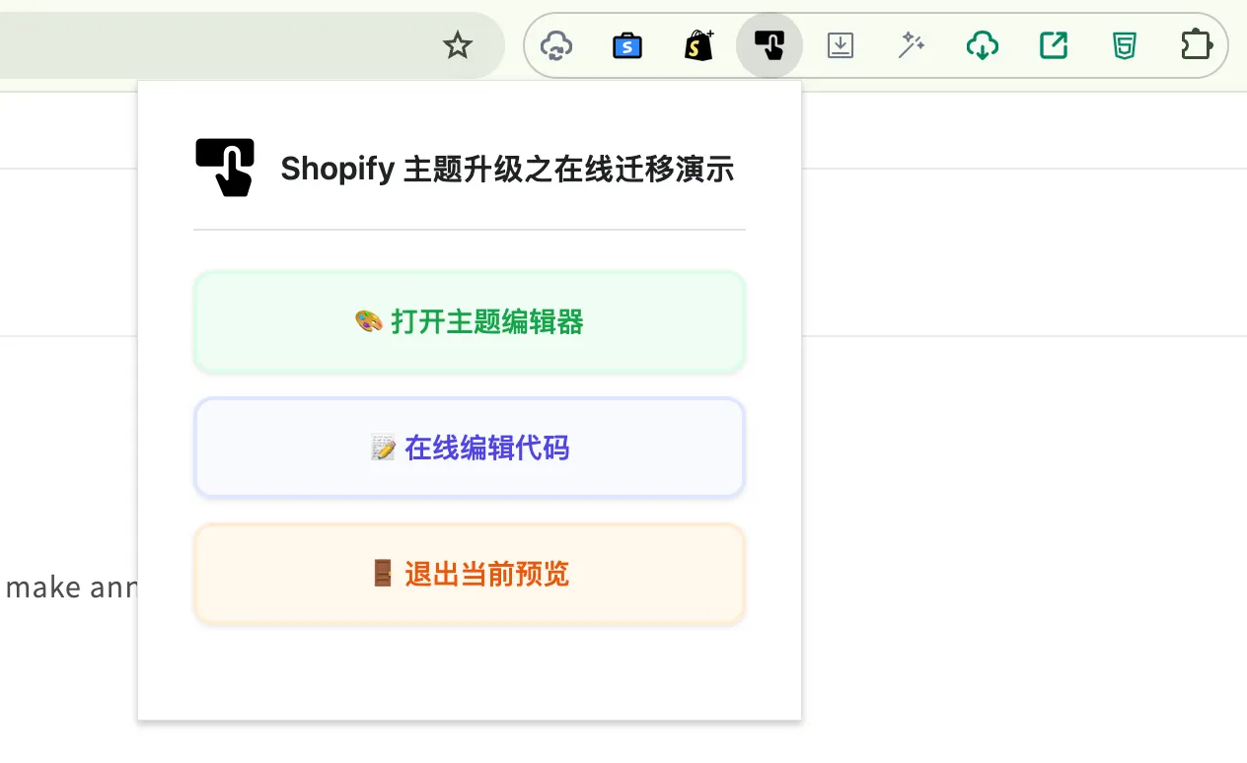This screenshot has height=763, width=1247.
Task: Open the green external-link extension icon
Action: click(1054, 45)
